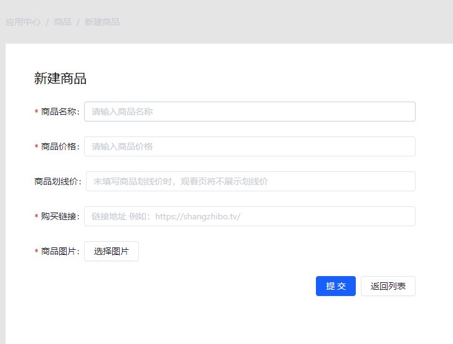Screen dimensions: 453x344
Task: Click the 商品划线价 field label
Action: [x=58, y=181]
